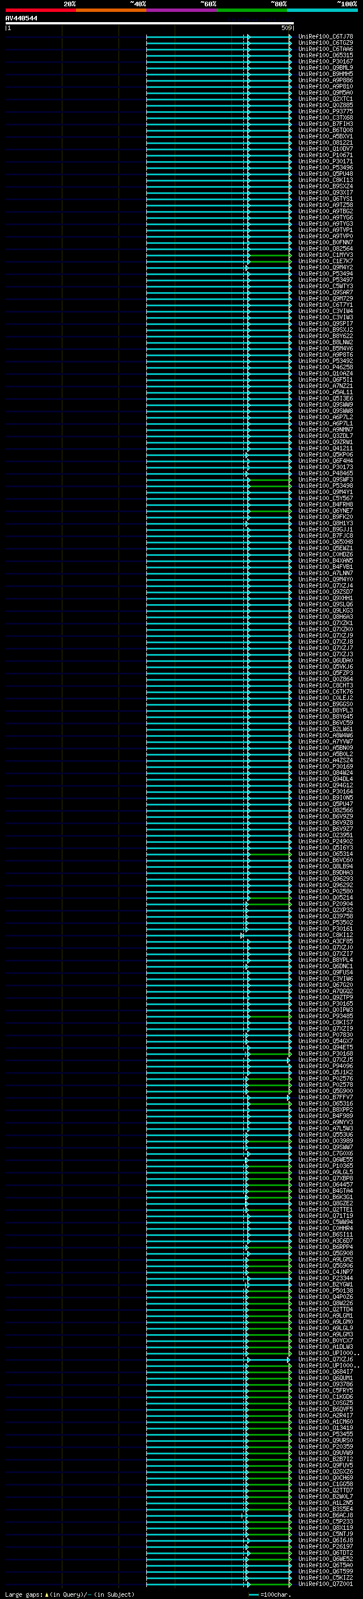Select hit UniRef100_P53502

coord(326,922)
